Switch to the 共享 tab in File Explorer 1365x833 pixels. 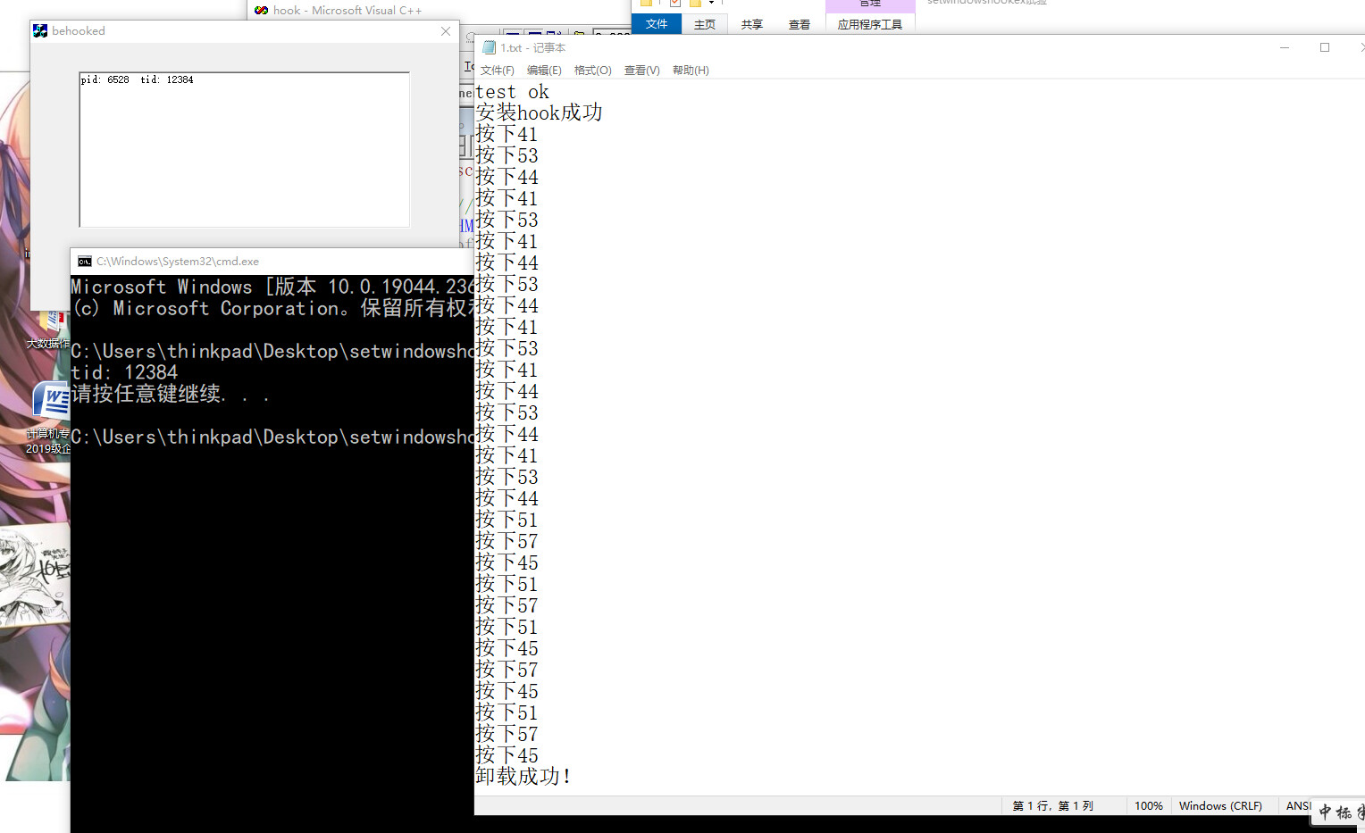(x=752, y=24)
